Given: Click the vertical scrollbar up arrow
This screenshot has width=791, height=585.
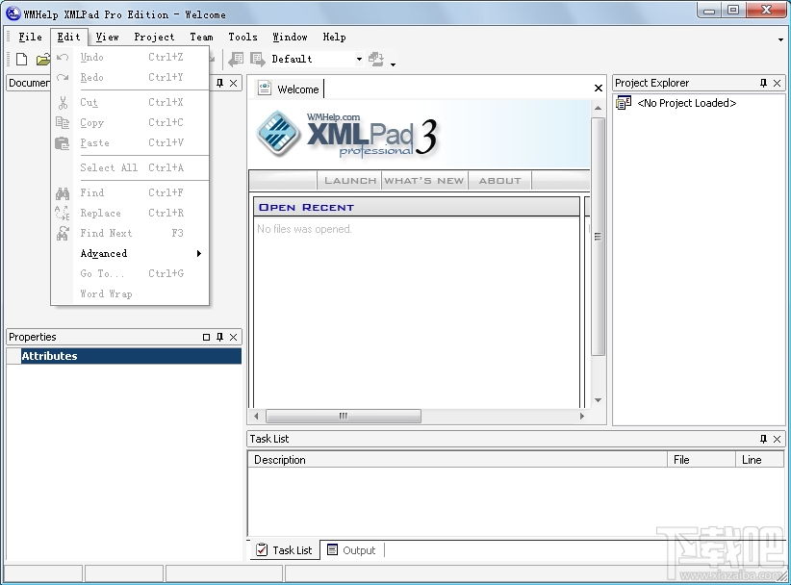Looking at the screenshot, I should point(598,108).
